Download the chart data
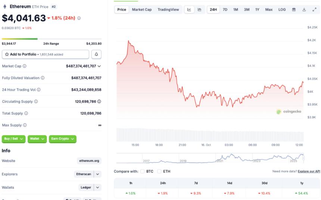Screen dimensions: 321x200 [x=304, y=9]
